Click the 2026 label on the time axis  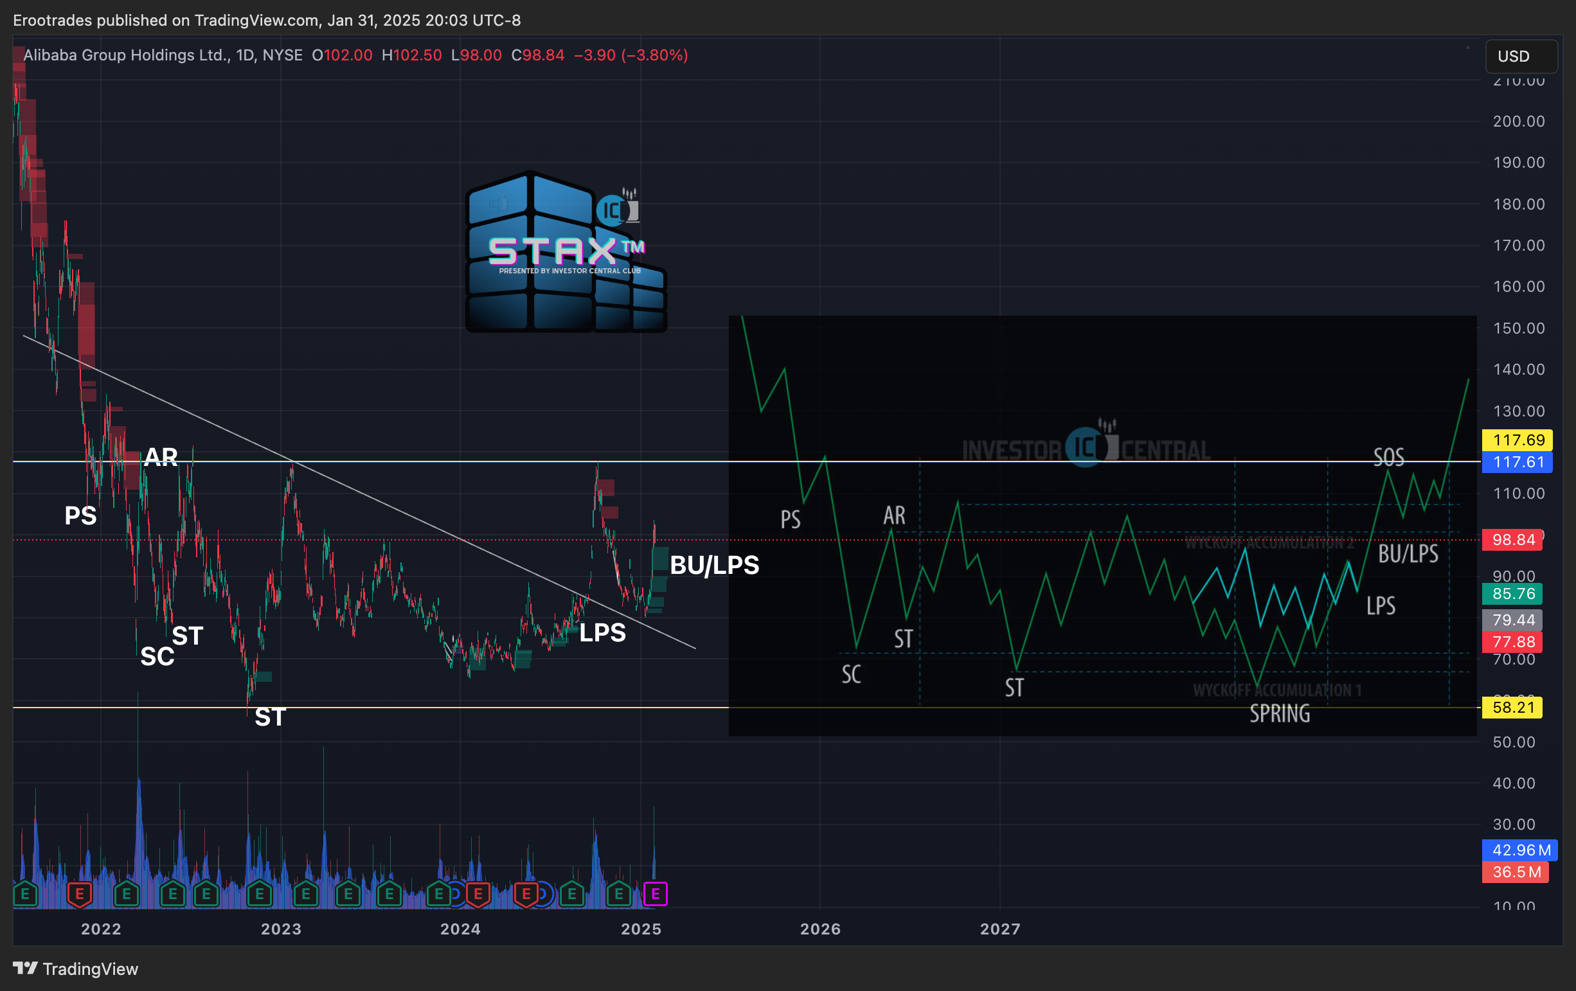coord(820,929)
